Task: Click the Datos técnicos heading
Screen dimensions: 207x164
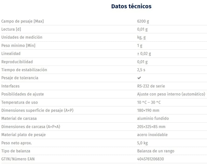Action: (x=131, y=6)
